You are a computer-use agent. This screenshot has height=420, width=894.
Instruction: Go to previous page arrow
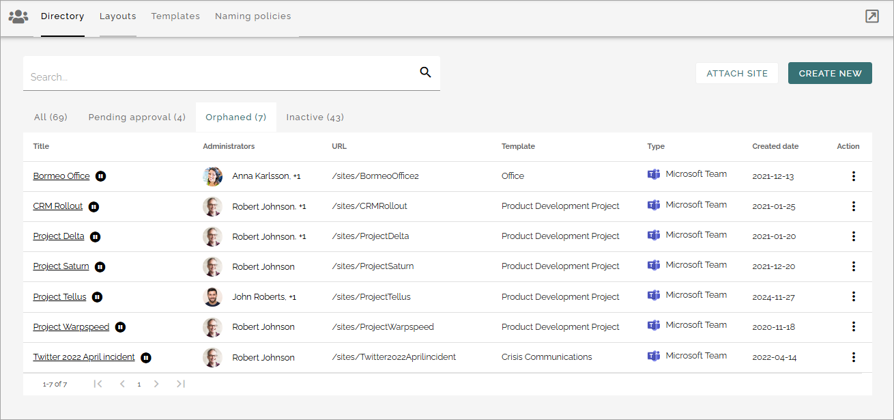pyautogui.click(x=122, y=384)
